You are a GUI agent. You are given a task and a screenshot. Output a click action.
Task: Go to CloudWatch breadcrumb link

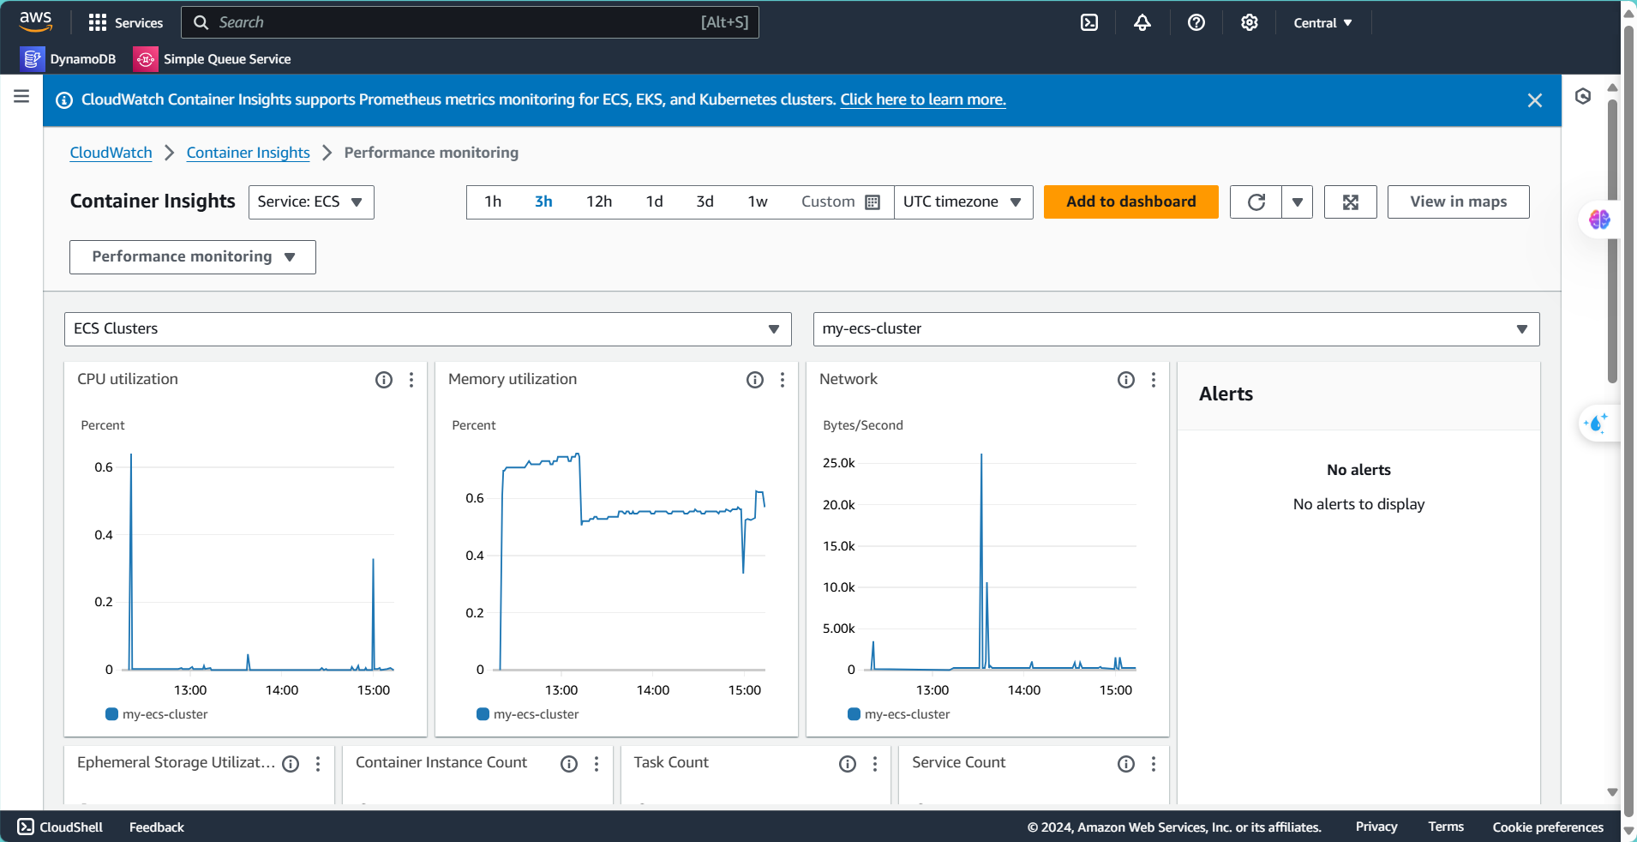[x=111, y=153]
